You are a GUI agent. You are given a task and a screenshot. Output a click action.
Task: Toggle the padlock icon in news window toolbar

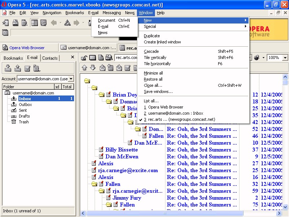[84, 58]
